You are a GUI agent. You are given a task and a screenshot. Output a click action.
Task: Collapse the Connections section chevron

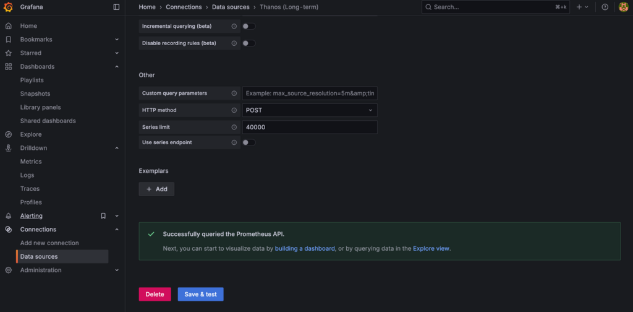tap(117, 230)
